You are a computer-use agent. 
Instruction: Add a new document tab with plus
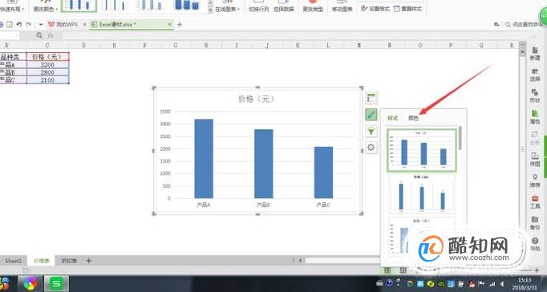180,24
